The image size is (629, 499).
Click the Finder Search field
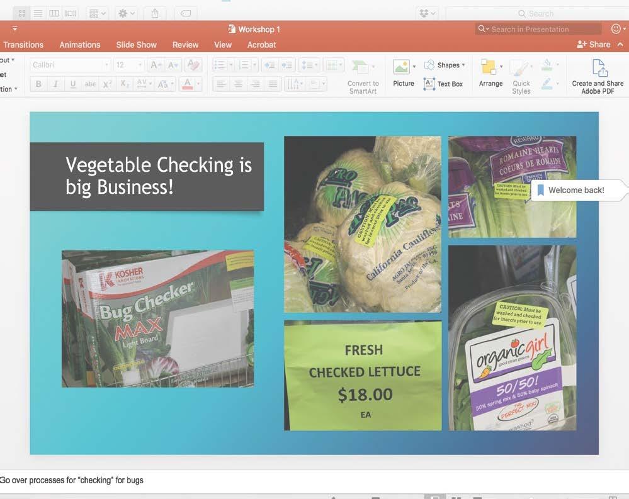click(538, 14)
